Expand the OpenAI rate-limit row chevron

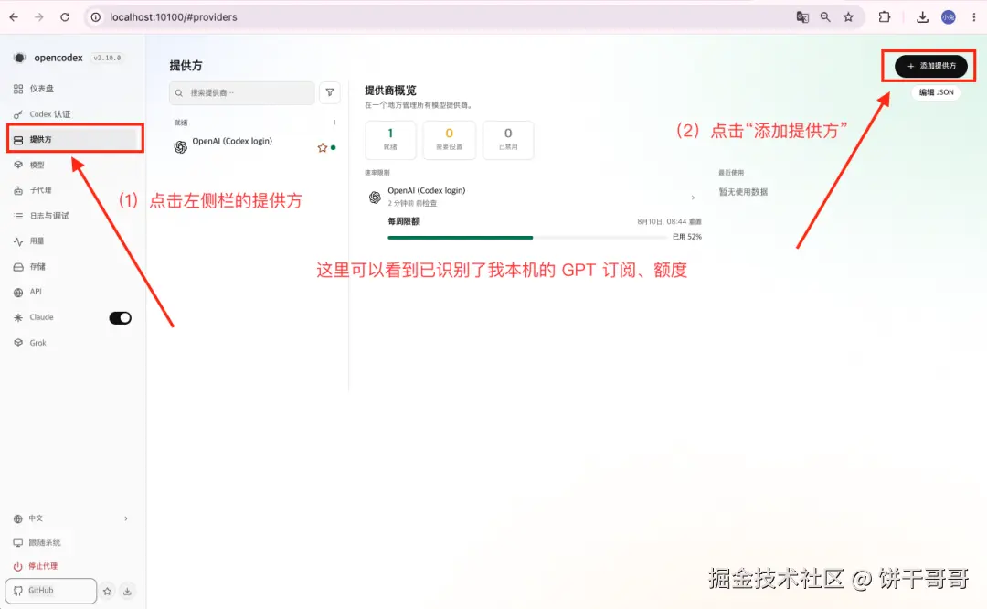click(x=693, y=198)
